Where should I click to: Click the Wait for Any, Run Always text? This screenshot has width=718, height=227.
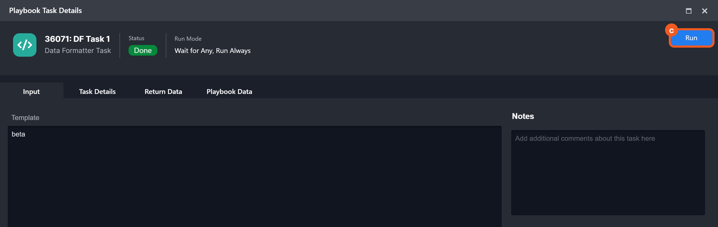click(212, 51)
